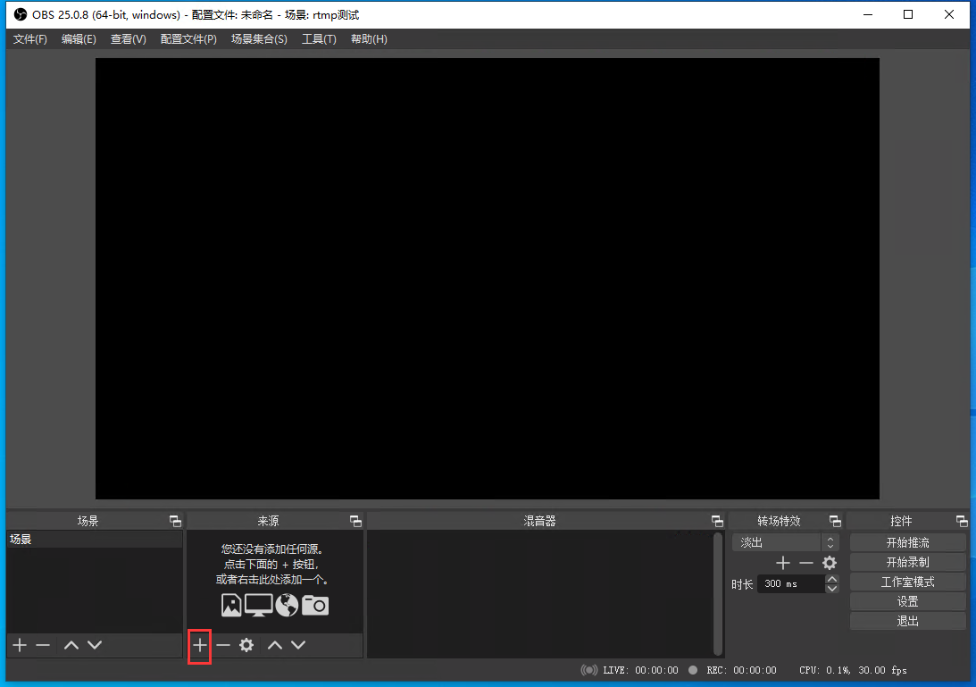Image resolution: width=976 pixels, height=687 pixels.
Task: Click the 时长 duration label
Action: (742, 584)
